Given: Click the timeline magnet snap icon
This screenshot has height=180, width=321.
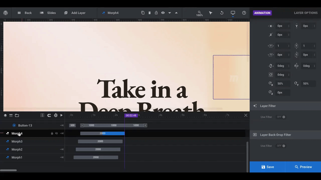Looking at the screenshot, I should (49, 115).
